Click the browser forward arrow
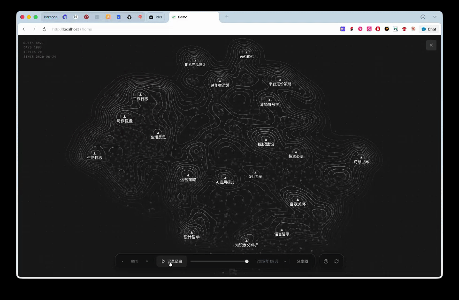 (x=34, y=29)
